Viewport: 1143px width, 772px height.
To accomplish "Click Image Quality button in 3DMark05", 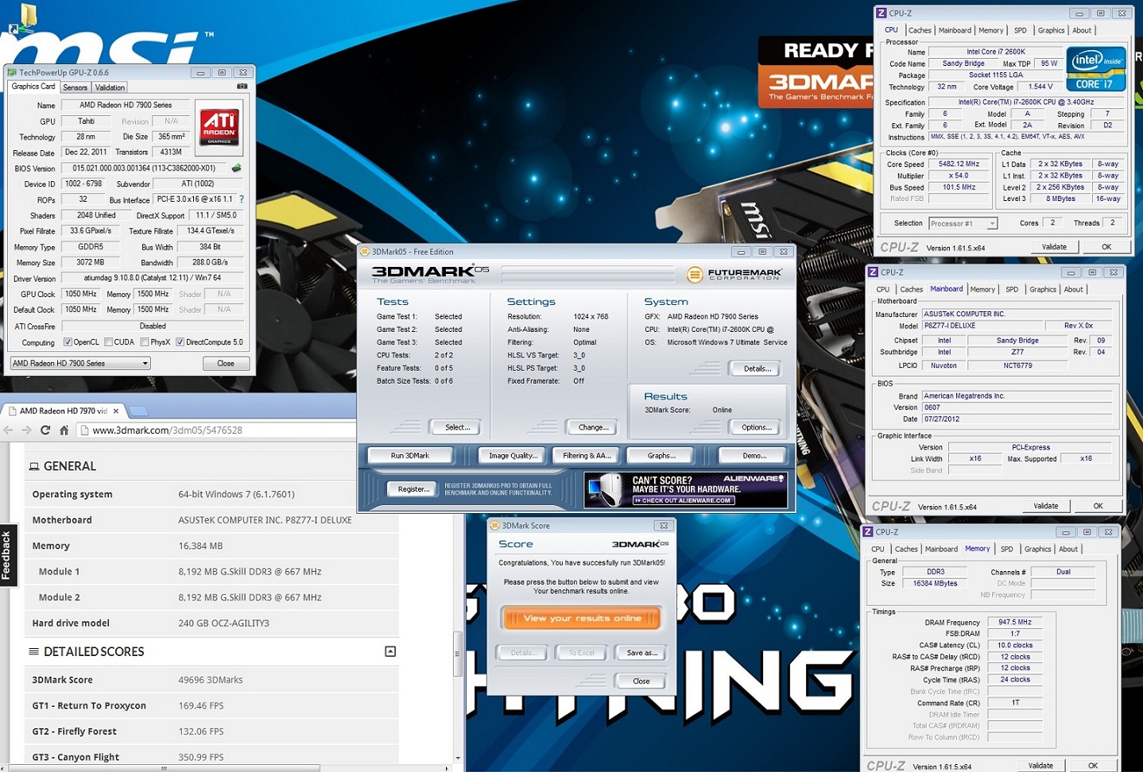I will 513,455.
